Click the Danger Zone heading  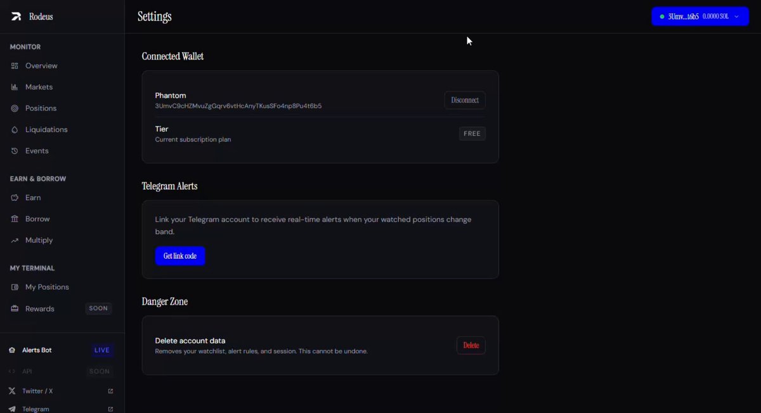(165, 302)
